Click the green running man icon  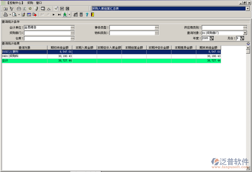(65, 15)
